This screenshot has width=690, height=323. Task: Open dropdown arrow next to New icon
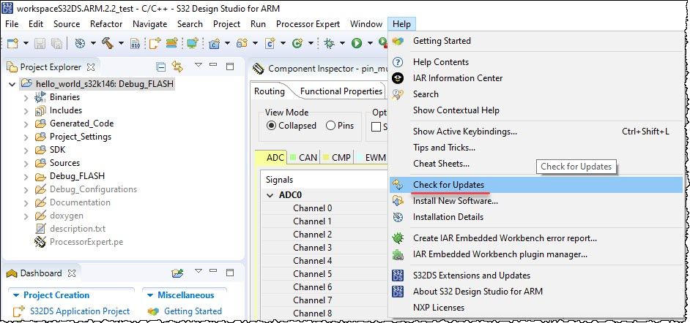[26, 43]
